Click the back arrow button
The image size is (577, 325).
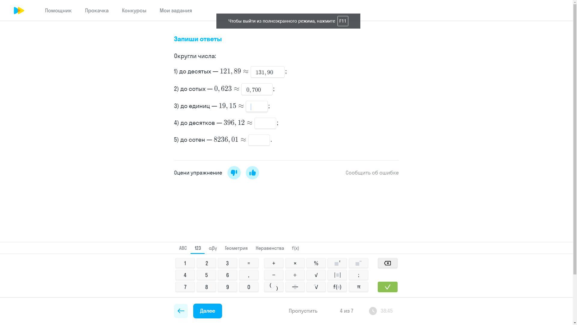click(181, 311)
